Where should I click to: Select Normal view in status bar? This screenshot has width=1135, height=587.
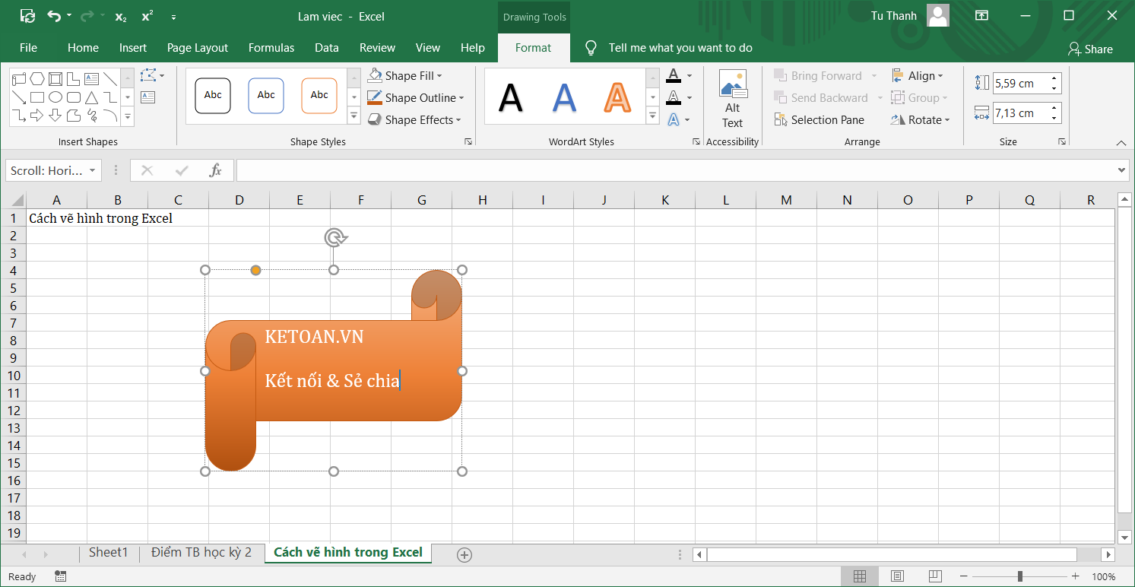(x=860, y=576)
